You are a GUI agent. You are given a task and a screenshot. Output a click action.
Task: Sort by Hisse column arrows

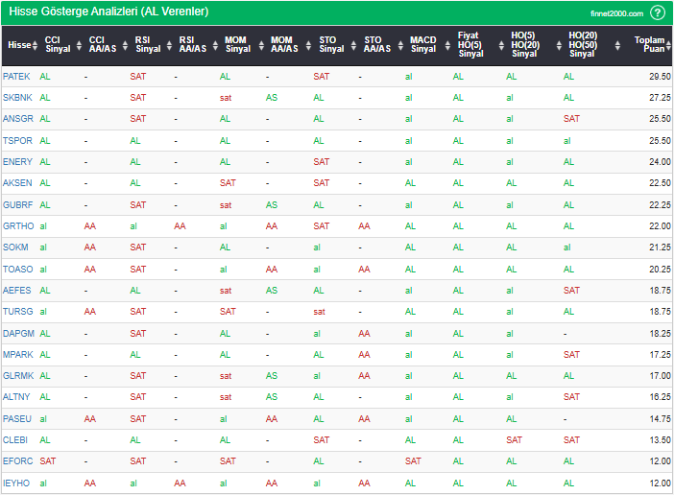tap(36, 44)
